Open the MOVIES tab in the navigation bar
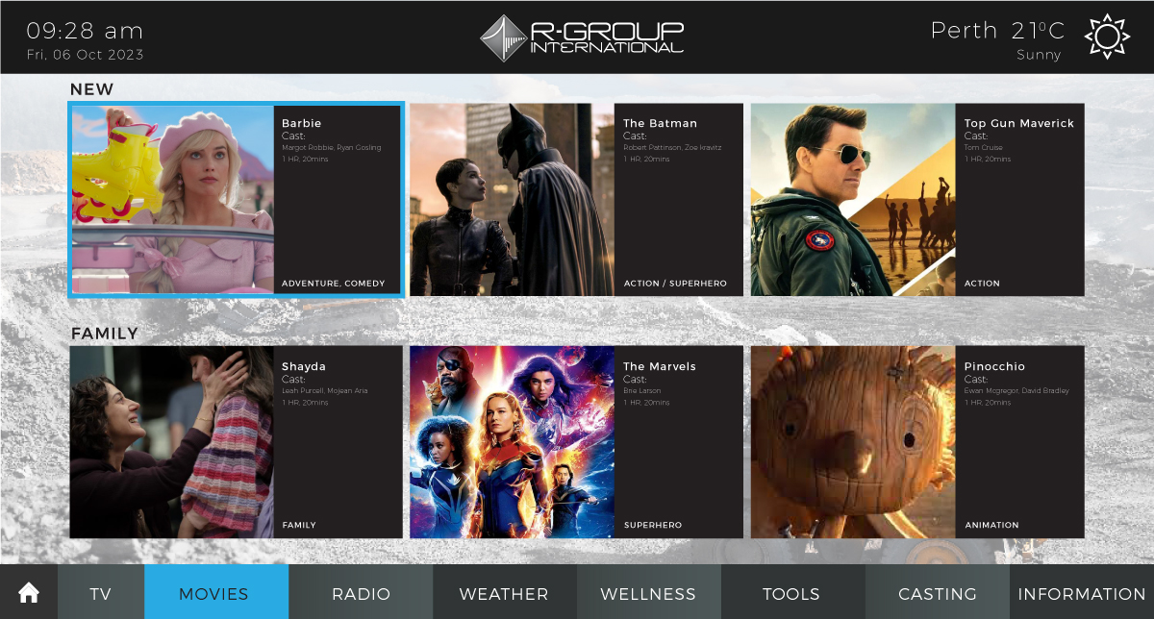The image size is (1154, 619). tap(215, 593)
